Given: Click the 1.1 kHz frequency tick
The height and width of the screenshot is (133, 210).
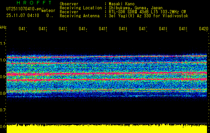Looking at the screenshot, I should tap(3, 43).
